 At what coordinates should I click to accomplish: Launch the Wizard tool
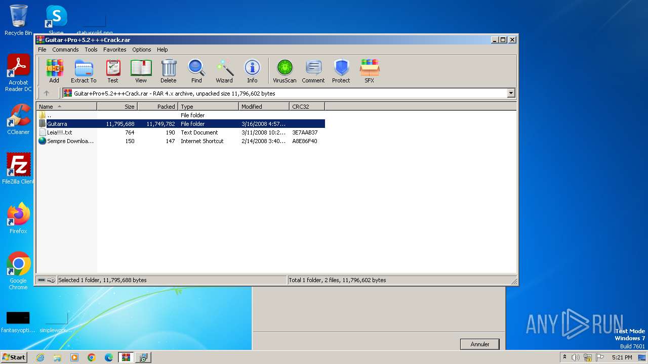[x=224, y=71]
